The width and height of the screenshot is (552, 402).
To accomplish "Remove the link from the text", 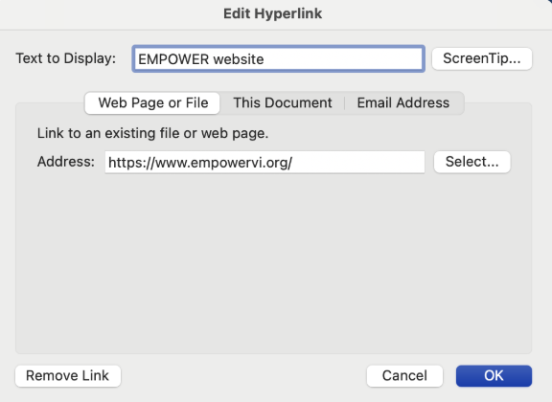I will pyautogui.click(x=68, y=375).
